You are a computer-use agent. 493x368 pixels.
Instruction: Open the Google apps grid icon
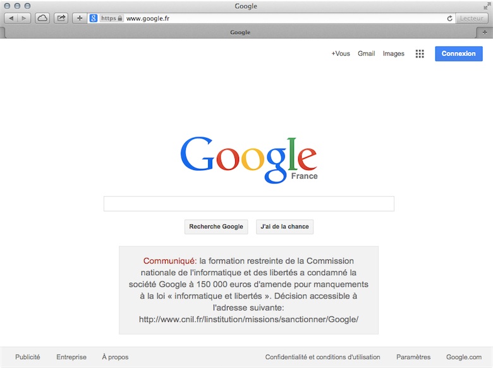point(420,54)
